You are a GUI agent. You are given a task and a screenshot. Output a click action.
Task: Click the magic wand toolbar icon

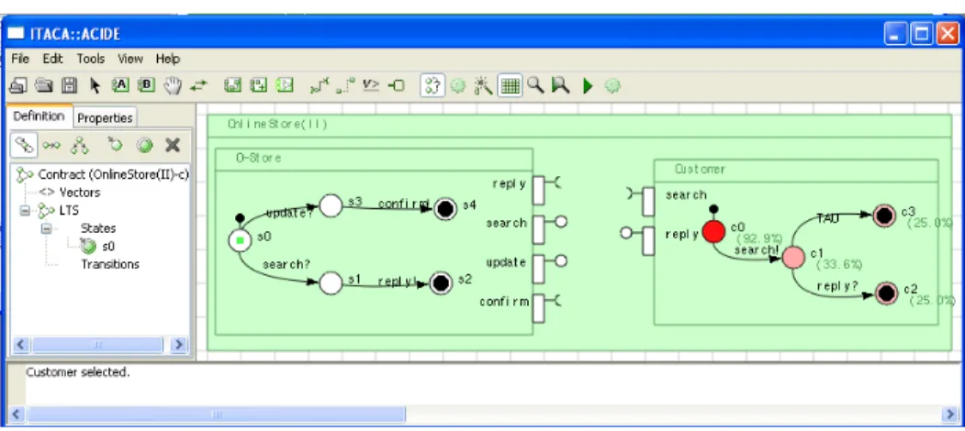point(483,85)
